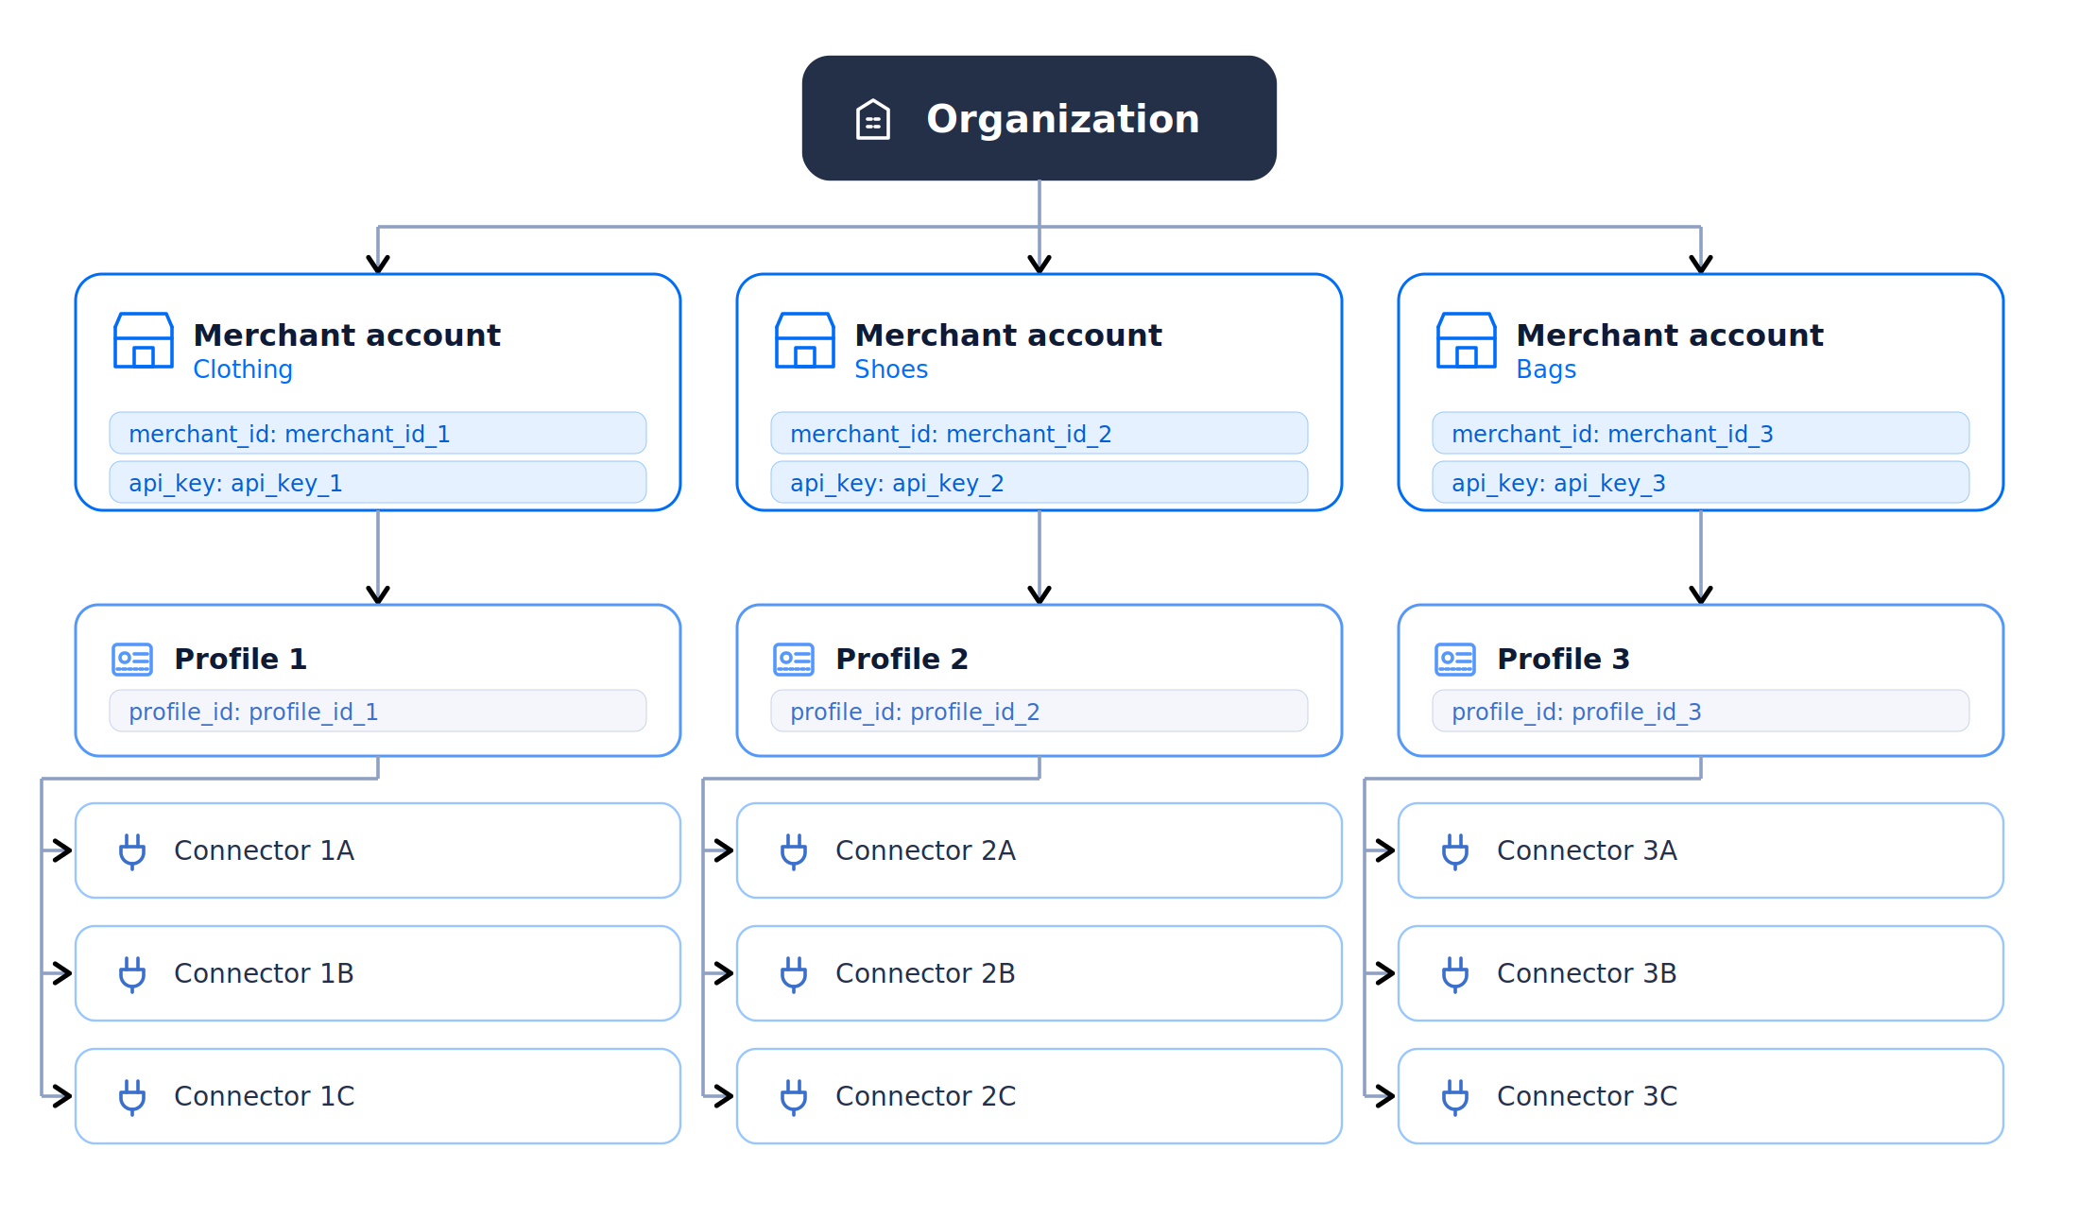Click the profile_id_2 field
This screenshot has width=2079, height=1219.
(x=1039, y=711)
